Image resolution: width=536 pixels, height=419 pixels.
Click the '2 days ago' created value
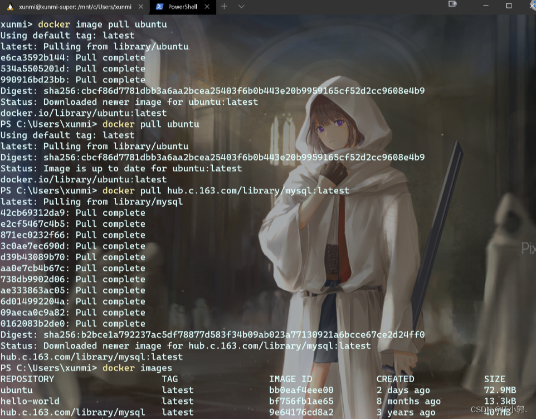(x=403, y=390)
